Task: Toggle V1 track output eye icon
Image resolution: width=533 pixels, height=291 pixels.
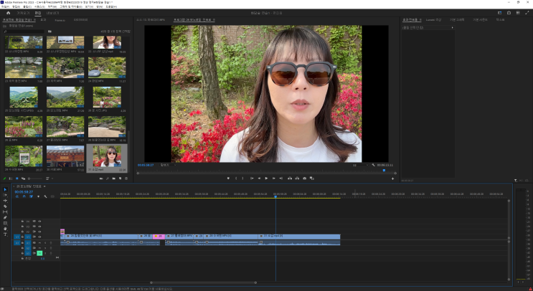Action: coord(39,237)
